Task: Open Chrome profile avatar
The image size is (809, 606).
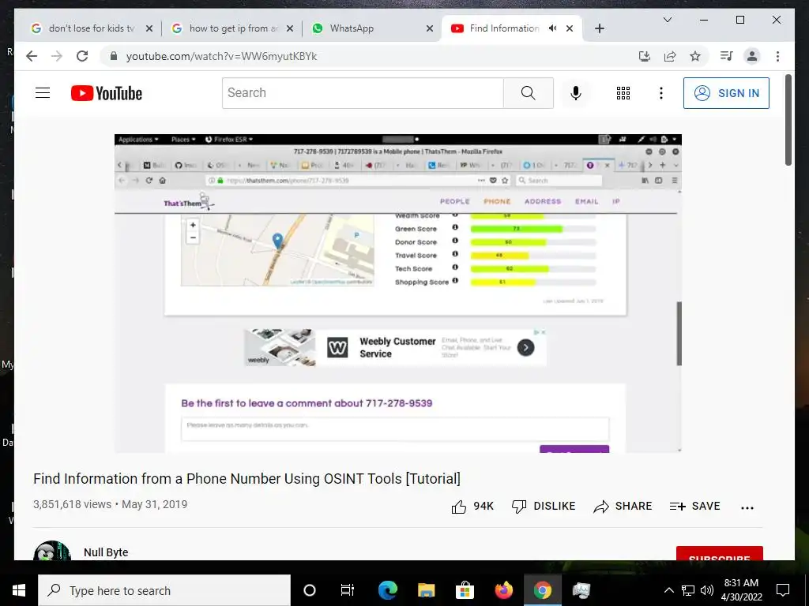Action: [x=752, y=56]
